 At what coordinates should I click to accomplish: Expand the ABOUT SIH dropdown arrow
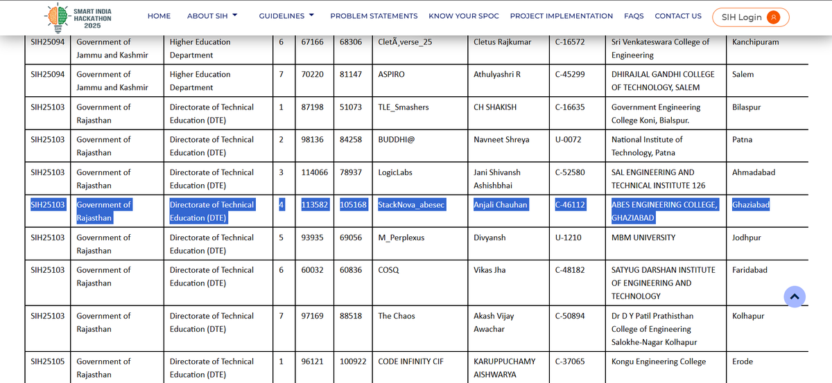pos(235,15)
